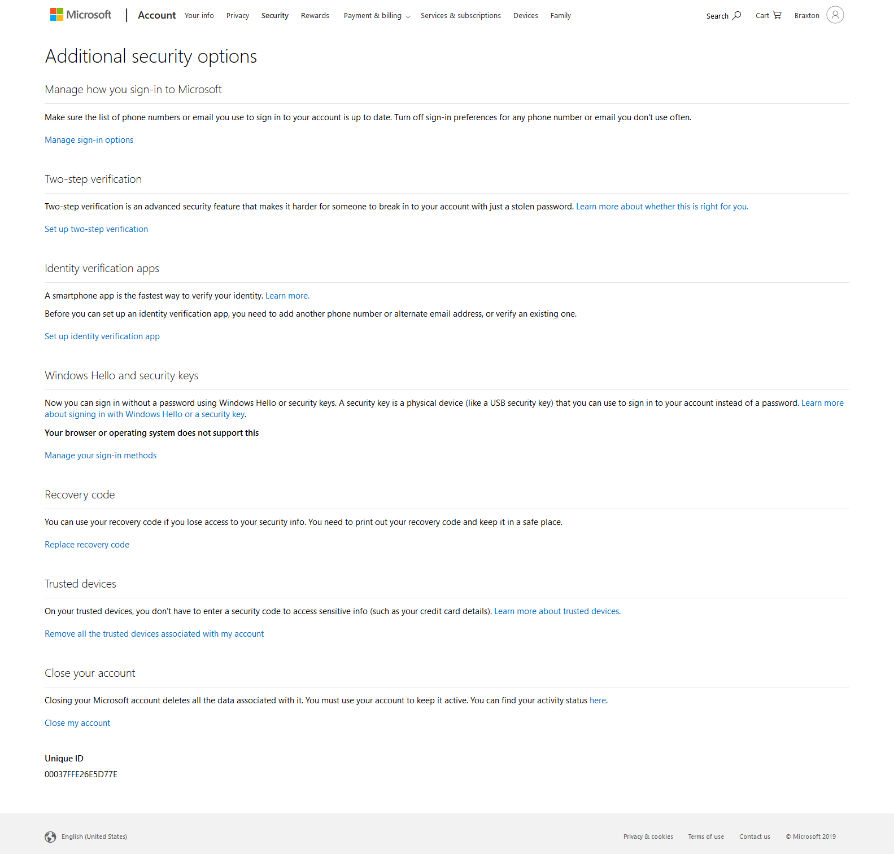Click Set up two-step verification link
This screenshot has height=854, width=894.
click(x=97, y=229)
